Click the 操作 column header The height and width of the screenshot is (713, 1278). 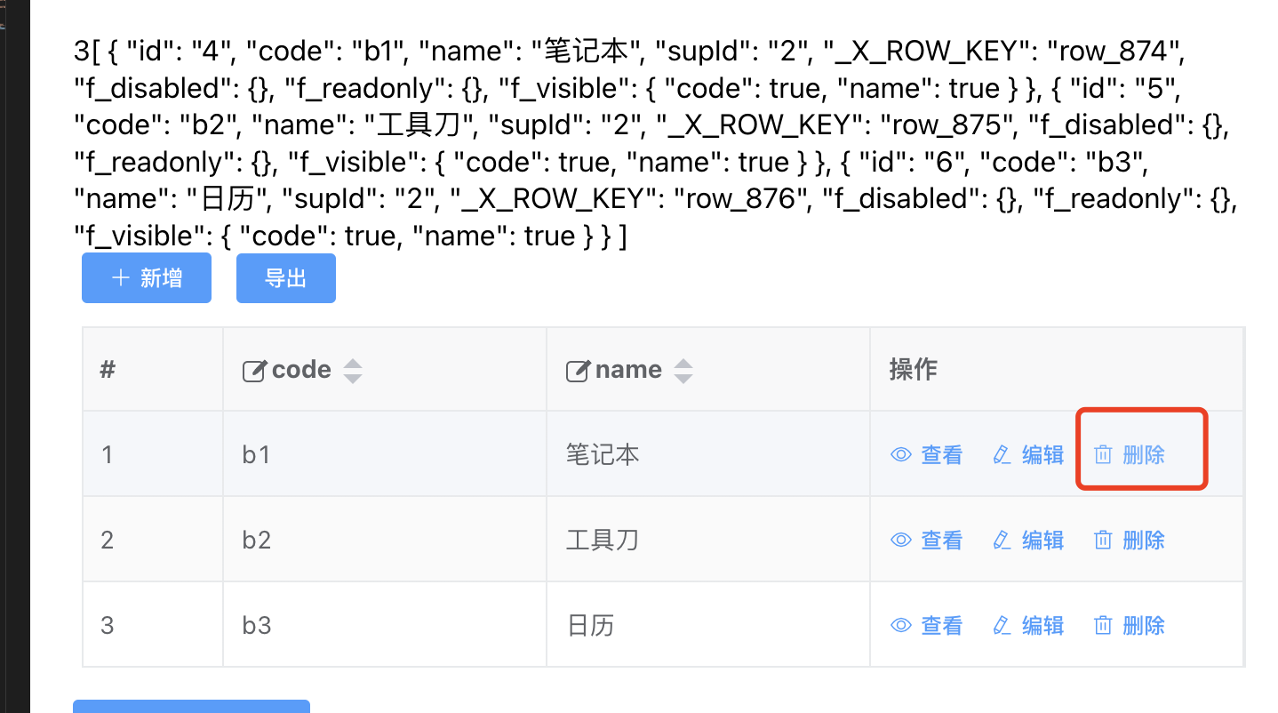(x=914, y=370)
